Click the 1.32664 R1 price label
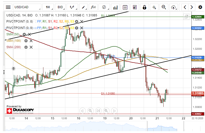Image resolution: width=205 pixels, height=133 pixels. pyautogui.click(x=198, y=17)
